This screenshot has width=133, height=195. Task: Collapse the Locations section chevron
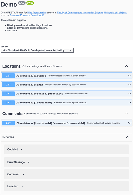(126, 66)
